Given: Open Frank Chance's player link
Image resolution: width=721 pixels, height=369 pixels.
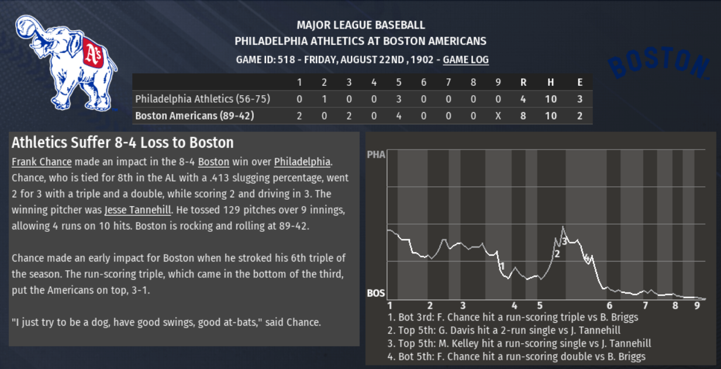Looking at the screenshot, I should [42, 162].
